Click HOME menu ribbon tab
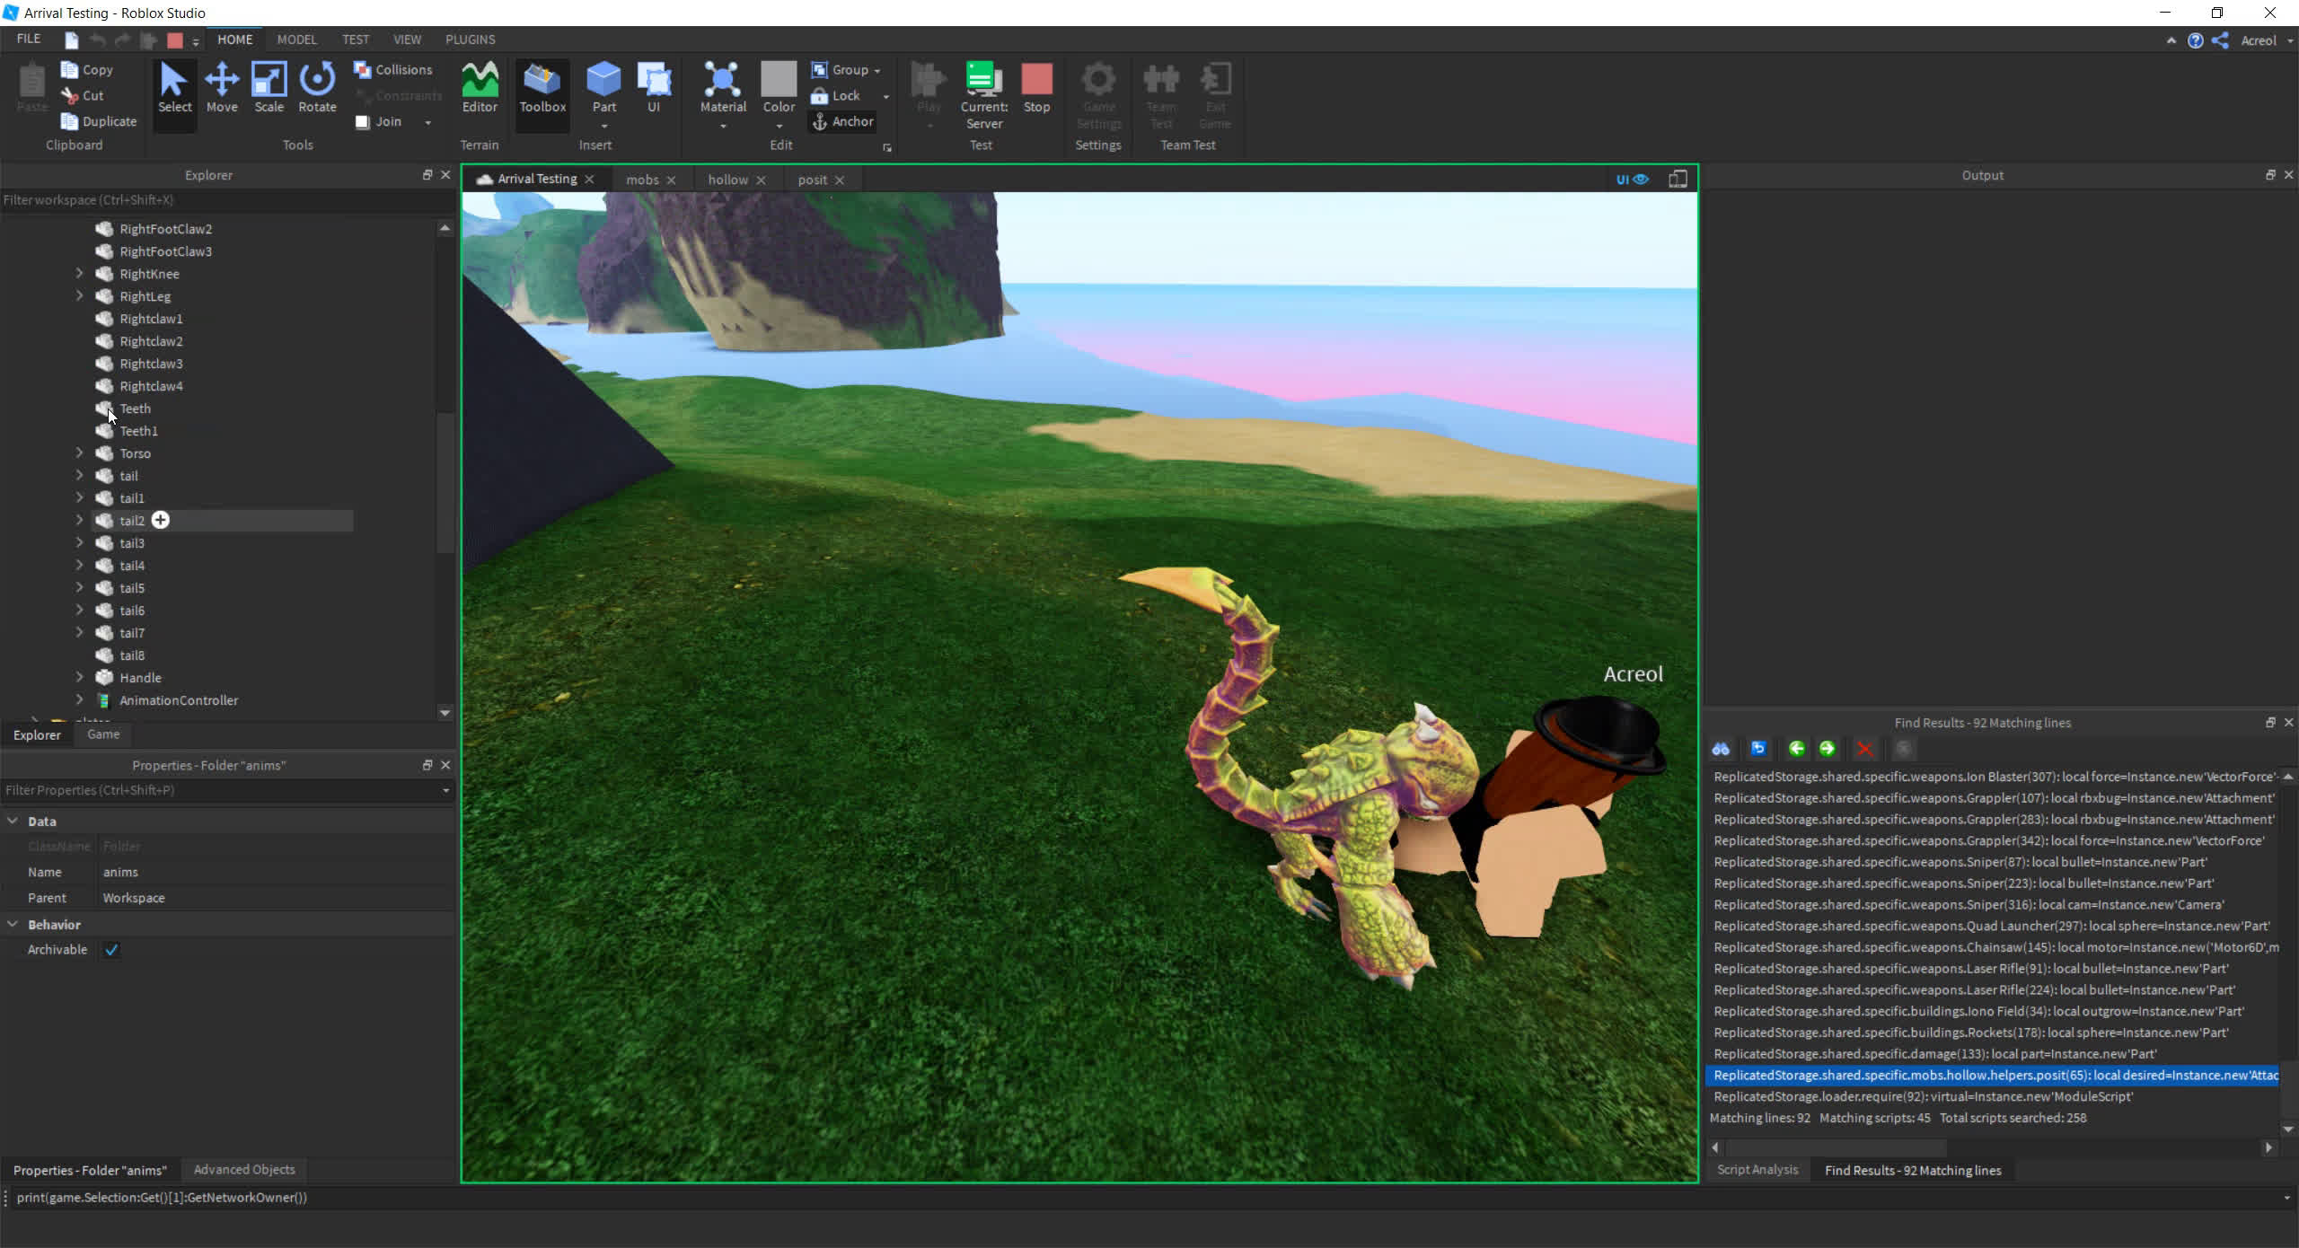The height and width of the screenshot is (1248, 2299). tap(233, 39)
